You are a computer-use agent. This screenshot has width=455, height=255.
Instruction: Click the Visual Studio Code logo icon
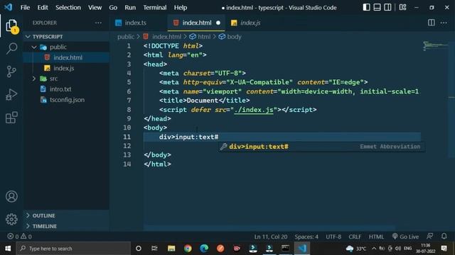click(x=9, y=7)
